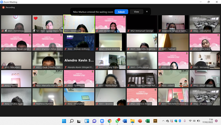Open the View waiting room button
Image resolution: width=221 pixels, height=125 pixels.
coord(136,12)
